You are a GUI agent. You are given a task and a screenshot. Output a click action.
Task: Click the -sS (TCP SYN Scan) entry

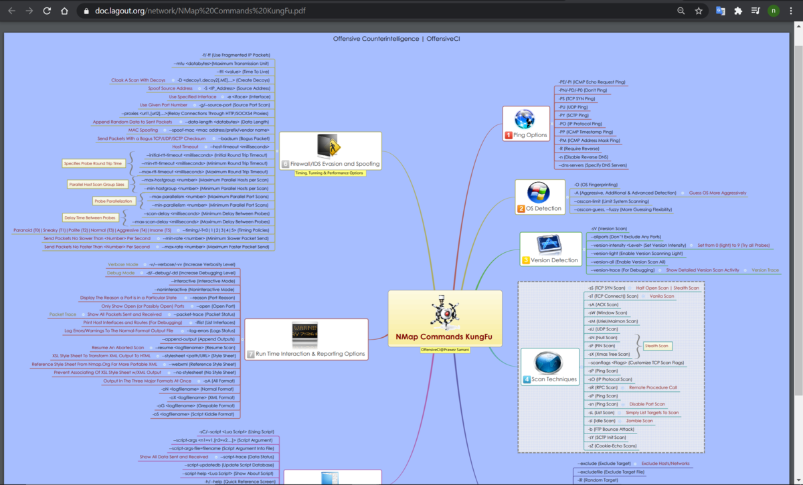tap(607, 288)
